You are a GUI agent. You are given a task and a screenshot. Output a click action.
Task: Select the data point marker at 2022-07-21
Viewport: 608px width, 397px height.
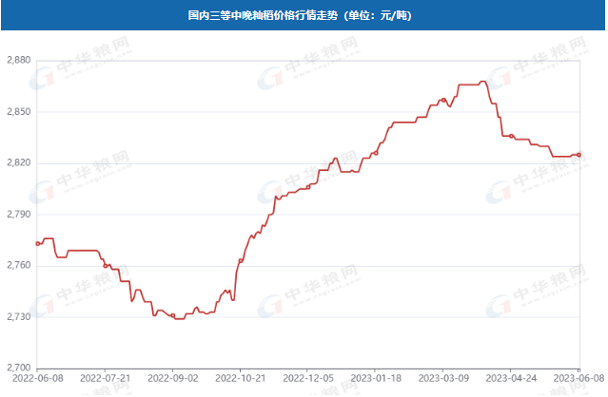tap(105, 266)
